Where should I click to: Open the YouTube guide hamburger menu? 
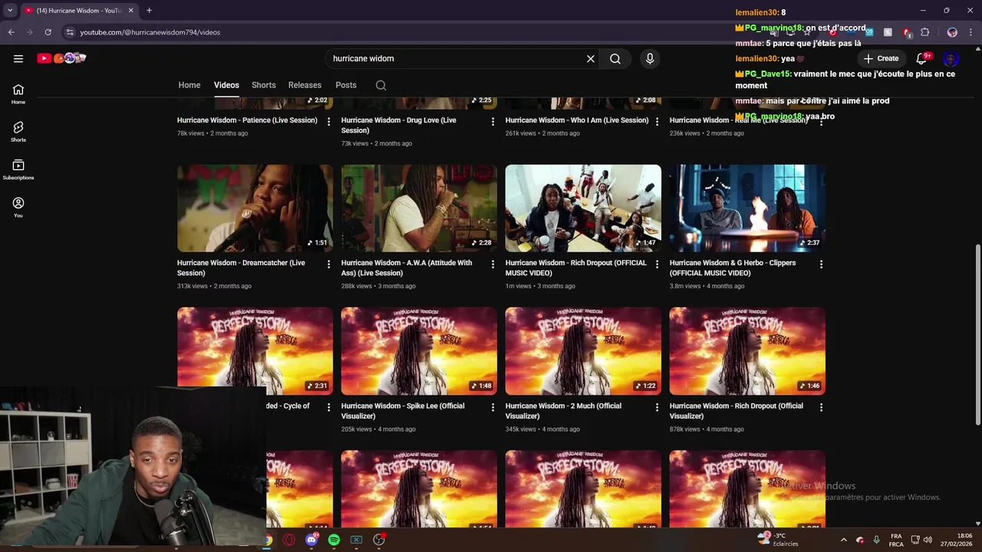(x=18, y=58)
